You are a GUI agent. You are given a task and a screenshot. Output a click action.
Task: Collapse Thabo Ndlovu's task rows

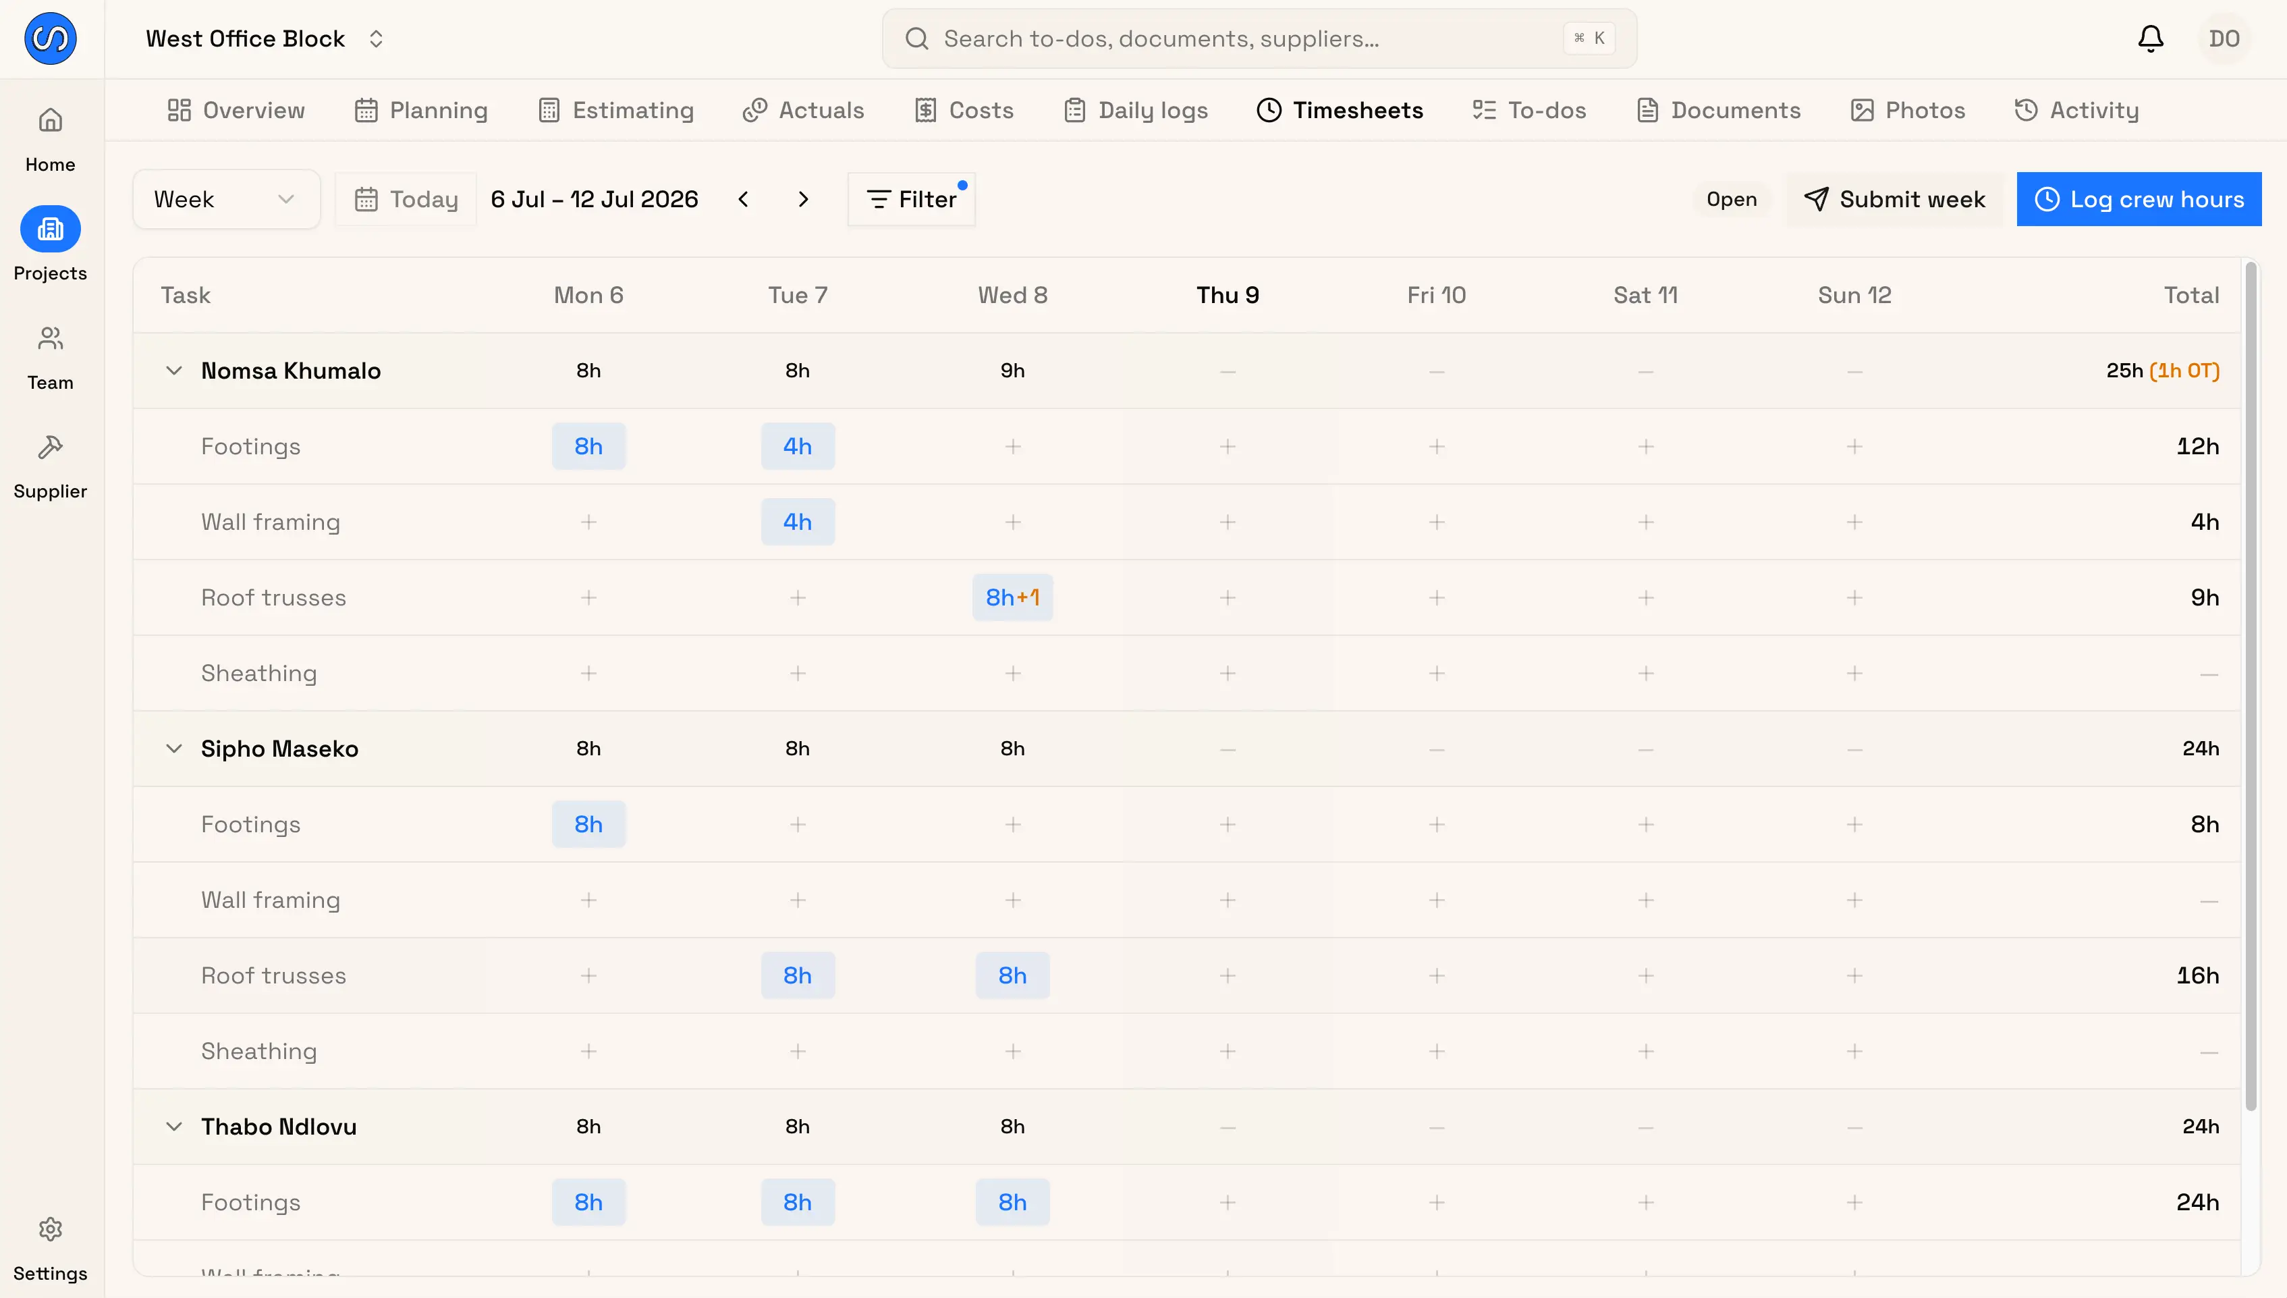pos(174,1126)
